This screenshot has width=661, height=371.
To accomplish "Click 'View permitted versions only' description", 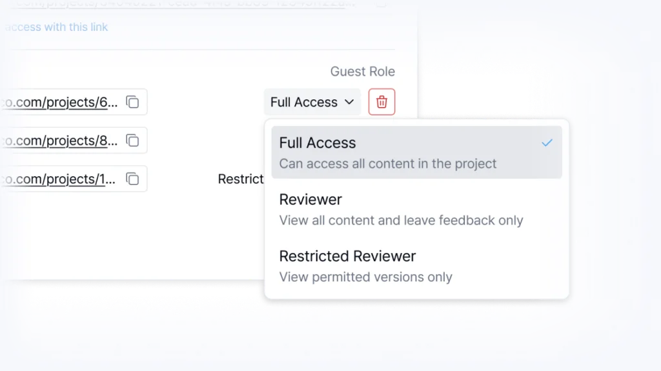I will (x=365, y=277).
